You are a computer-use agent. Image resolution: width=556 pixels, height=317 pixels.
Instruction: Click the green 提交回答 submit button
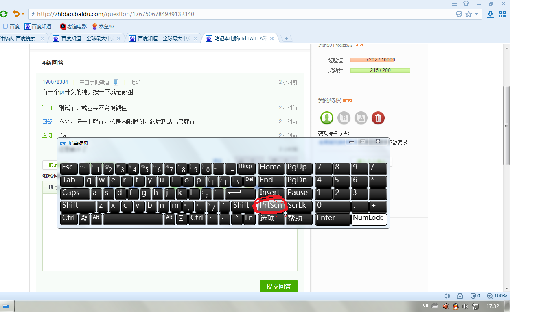pyautogui.click(x=279, y=287)
